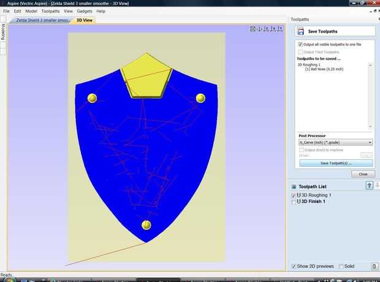Open the Model menu
The image size is (380, 282).
31,11
